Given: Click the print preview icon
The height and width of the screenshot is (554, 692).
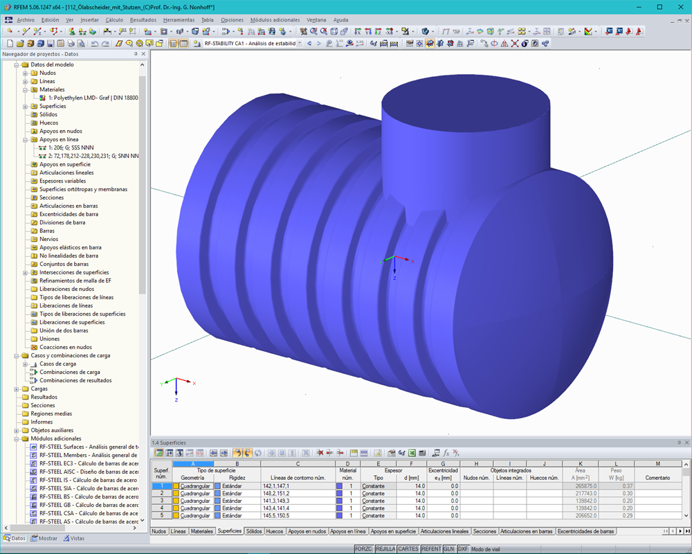Looking at the screenshot, I should coord(81,44).
